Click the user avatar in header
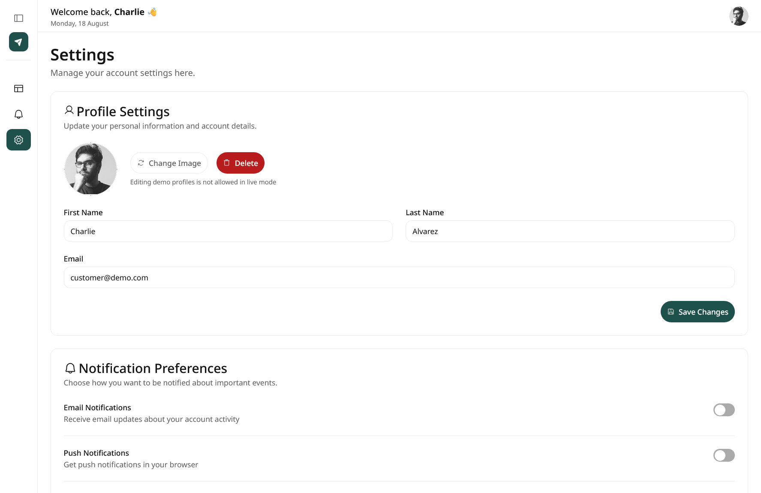Image resolution: width=761 pixels, height=493 pixels. click(x=738, y=16)
